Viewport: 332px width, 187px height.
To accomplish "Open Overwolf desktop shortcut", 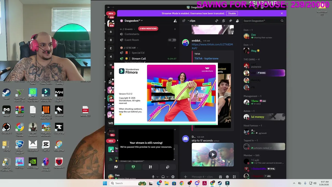I will [x=59, y=111].
